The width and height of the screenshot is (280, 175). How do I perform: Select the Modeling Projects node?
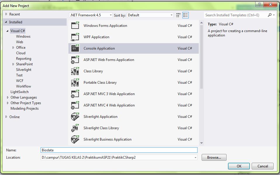[x=25, y=108]
